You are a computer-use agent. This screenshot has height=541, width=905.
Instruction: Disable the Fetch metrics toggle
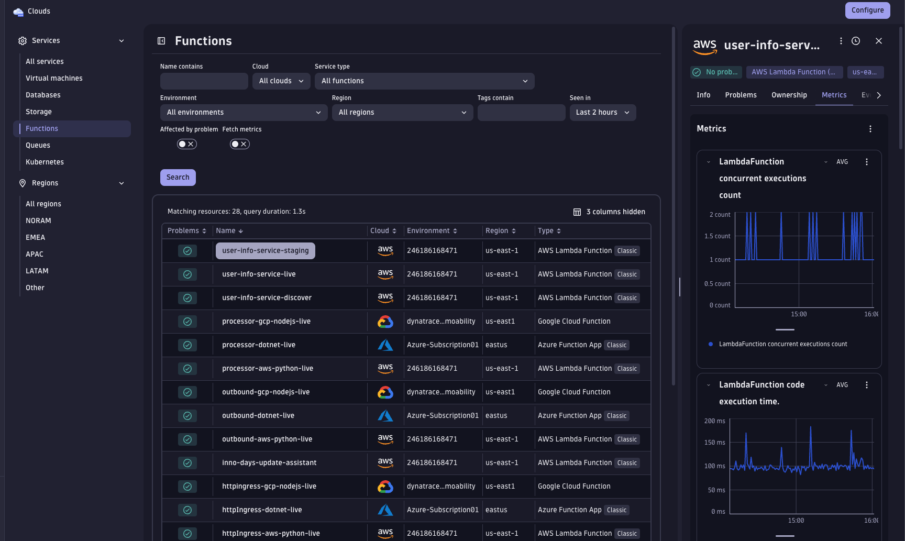coord(239,143)
